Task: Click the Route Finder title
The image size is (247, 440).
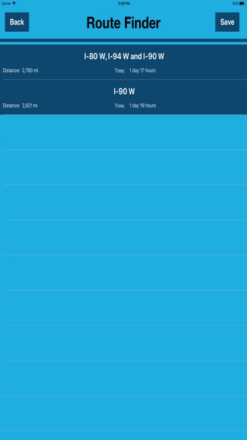Action: click(123, 23)
